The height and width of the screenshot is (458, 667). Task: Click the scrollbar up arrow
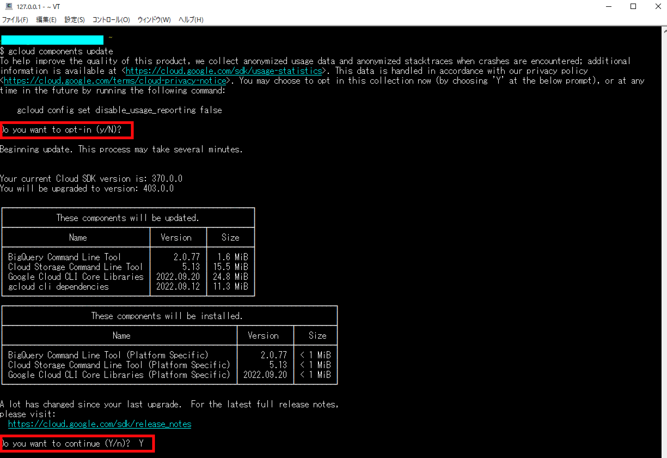[665, 31]
